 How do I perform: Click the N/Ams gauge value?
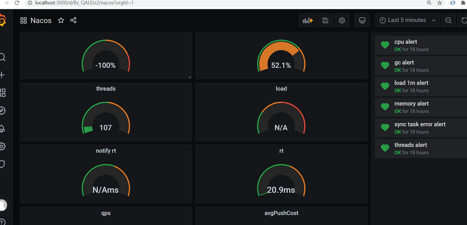click(x=105, y=190)
